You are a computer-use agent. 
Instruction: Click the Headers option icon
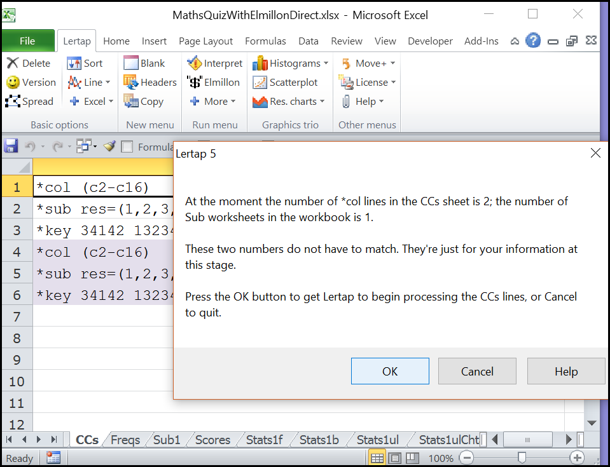[131, 83]
